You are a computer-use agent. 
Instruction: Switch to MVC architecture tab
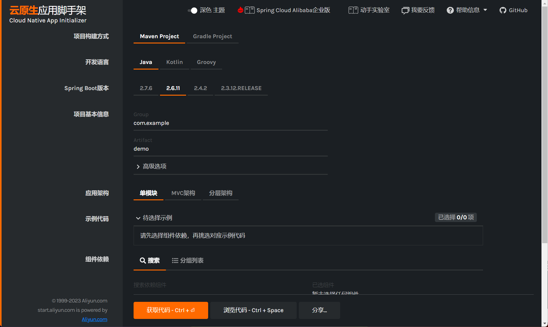pyautogui.click(x=183, y=193)
